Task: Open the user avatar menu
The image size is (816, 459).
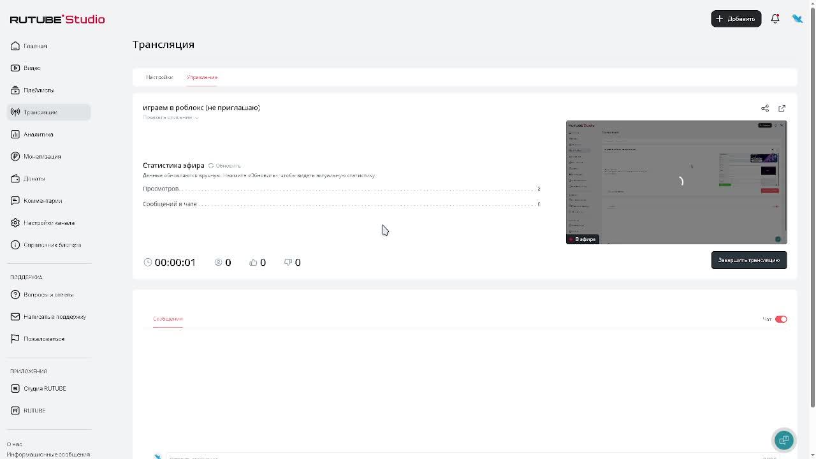Action: click(798, 18)
